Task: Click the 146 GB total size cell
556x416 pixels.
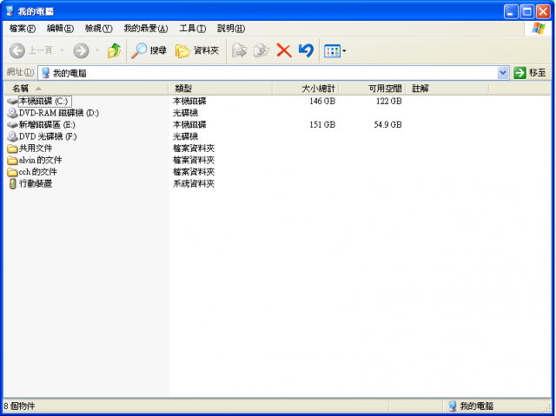Action: click(x=322, y=102)
